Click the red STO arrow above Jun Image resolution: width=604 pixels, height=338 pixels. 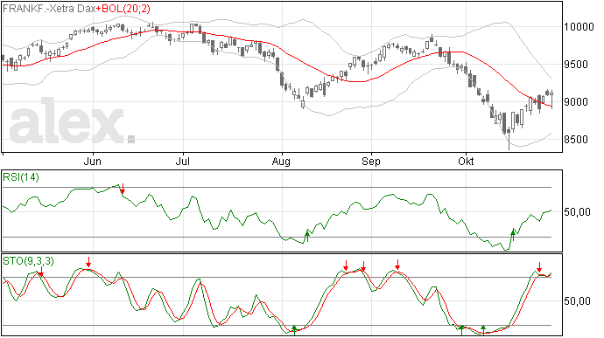click(x=88, y=262)
